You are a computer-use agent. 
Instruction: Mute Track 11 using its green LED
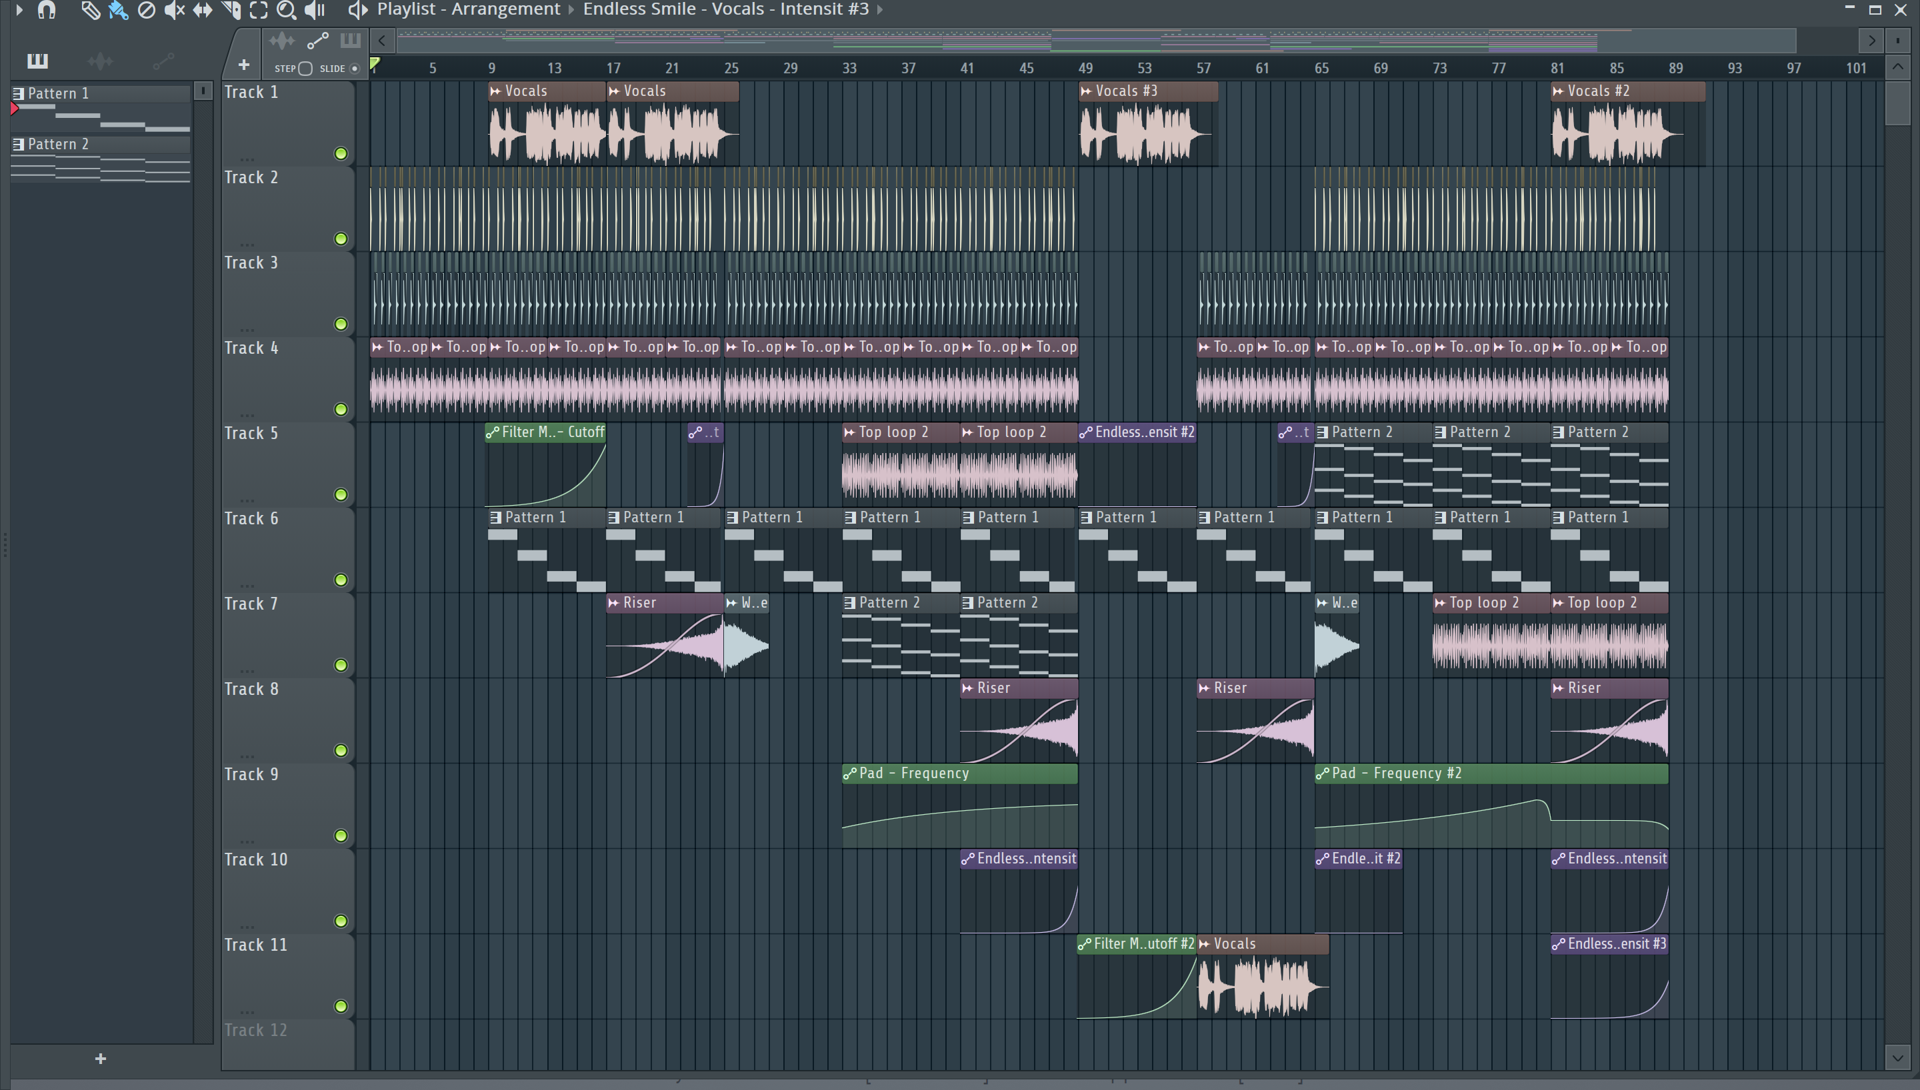[341, 1007]
